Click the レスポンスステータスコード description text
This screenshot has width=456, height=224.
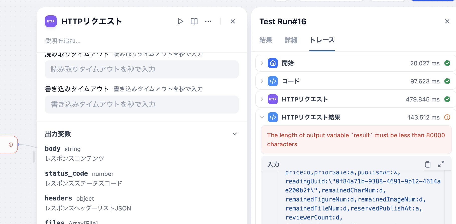tap(84, 183)
